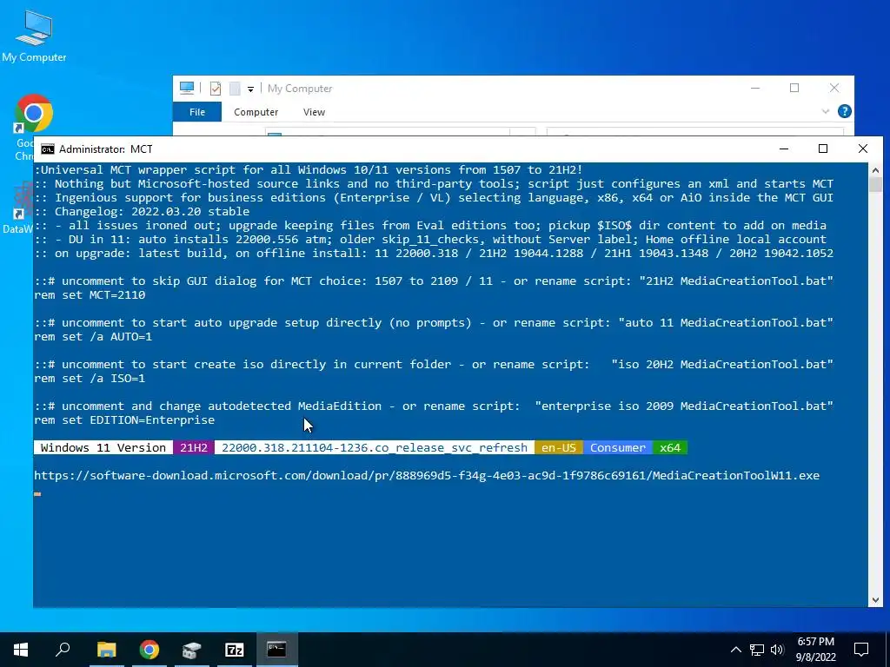This screenshot has height=667, width=890.
Task: Open taskbar Search
Action: point(63,650)
